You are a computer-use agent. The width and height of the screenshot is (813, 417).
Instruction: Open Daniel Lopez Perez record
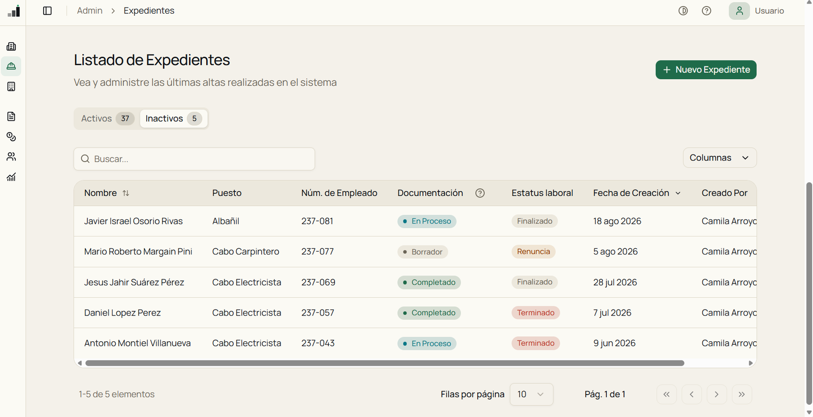(122, 312)
